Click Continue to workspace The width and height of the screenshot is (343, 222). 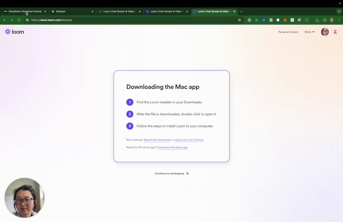click(171, 173)
